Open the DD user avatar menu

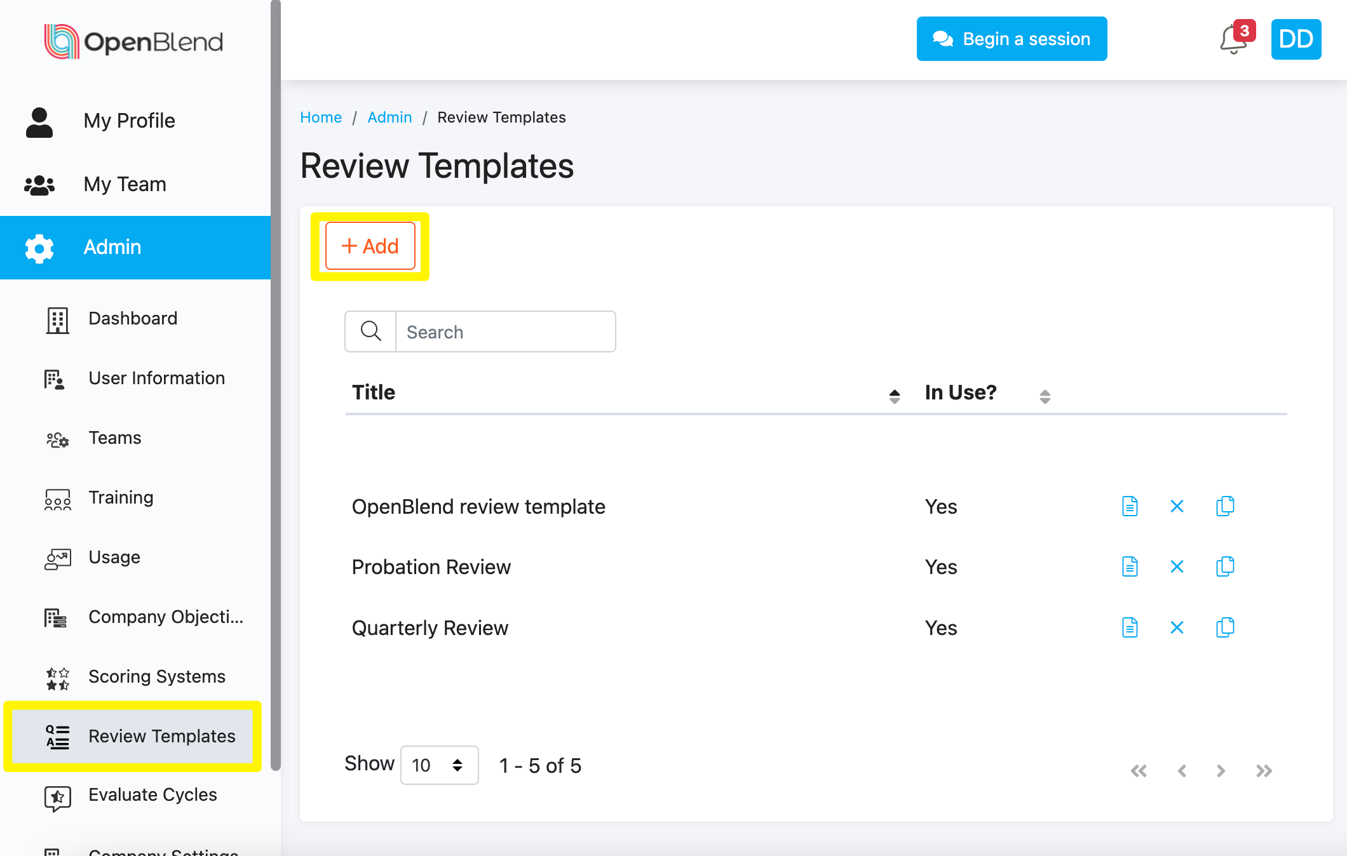click(1296, 39)
